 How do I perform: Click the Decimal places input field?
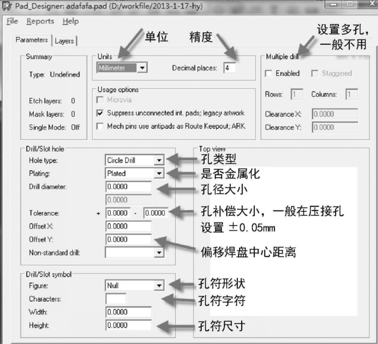229,68
